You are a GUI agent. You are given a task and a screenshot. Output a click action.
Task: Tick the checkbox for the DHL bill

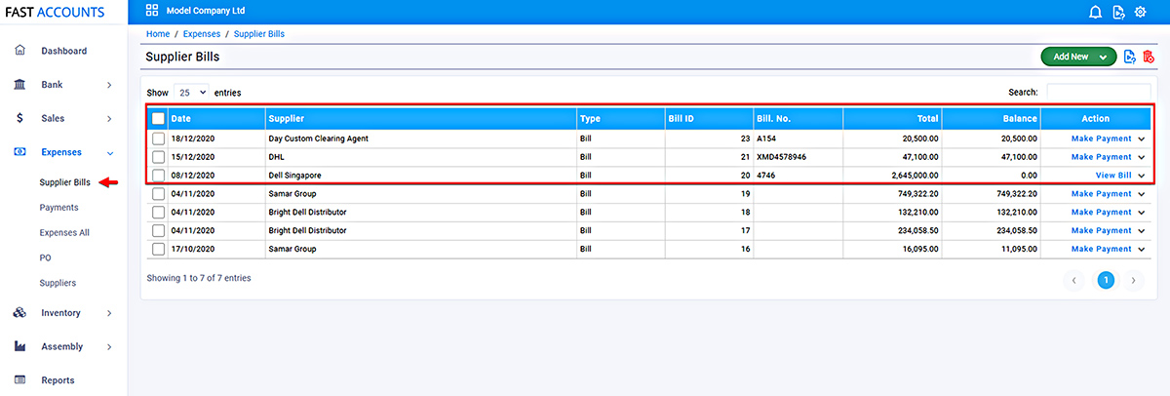pos(158,157)
